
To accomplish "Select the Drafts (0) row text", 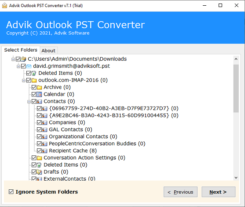I will coord(56,172).
